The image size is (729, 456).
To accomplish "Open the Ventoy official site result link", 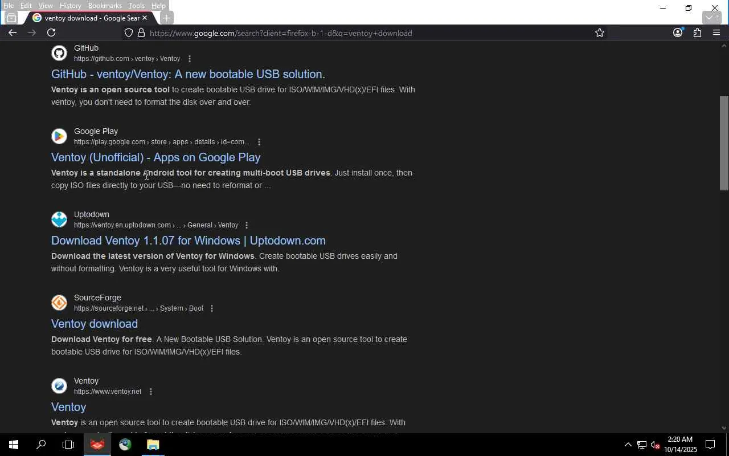I will (x=68, y=407).
